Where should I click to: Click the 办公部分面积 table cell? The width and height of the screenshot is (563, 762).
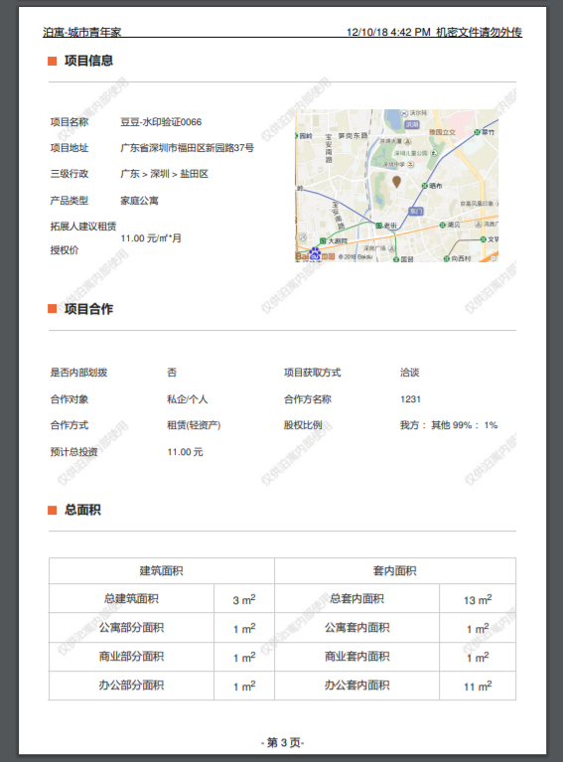point(131,686)
